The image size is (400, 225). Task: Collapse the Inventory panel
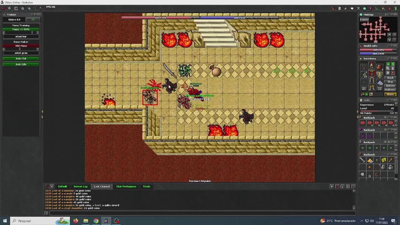pos(392,58)
